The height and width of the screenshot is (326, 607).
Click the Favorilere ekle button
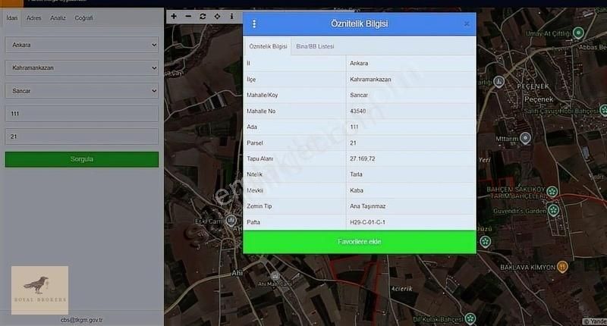pos(359,242)
